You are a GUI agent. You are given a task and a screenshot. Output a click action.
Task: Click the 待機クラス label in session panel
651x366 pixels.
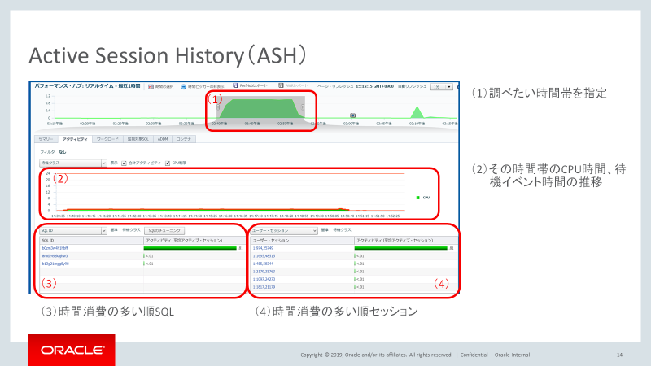[x=342, y=230]
